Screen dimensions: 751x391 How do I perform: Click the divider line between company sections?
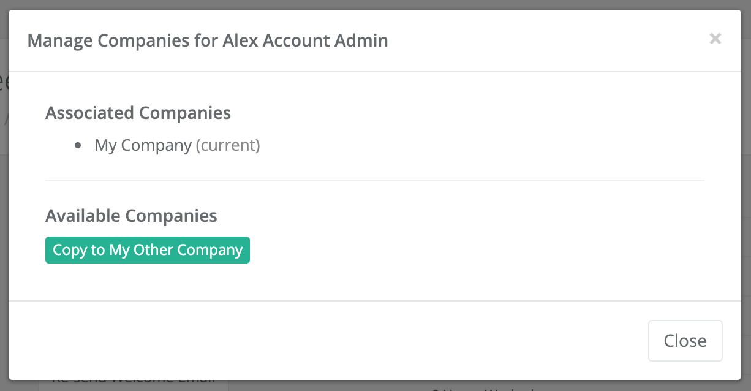pos(375,181)
